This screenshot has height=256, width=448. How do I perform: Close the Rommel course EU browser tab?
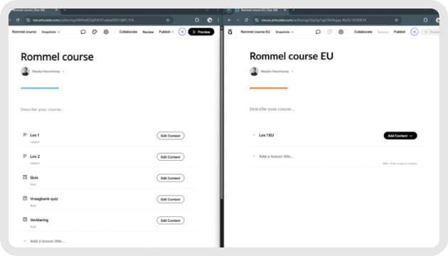(x=285, y=10)
